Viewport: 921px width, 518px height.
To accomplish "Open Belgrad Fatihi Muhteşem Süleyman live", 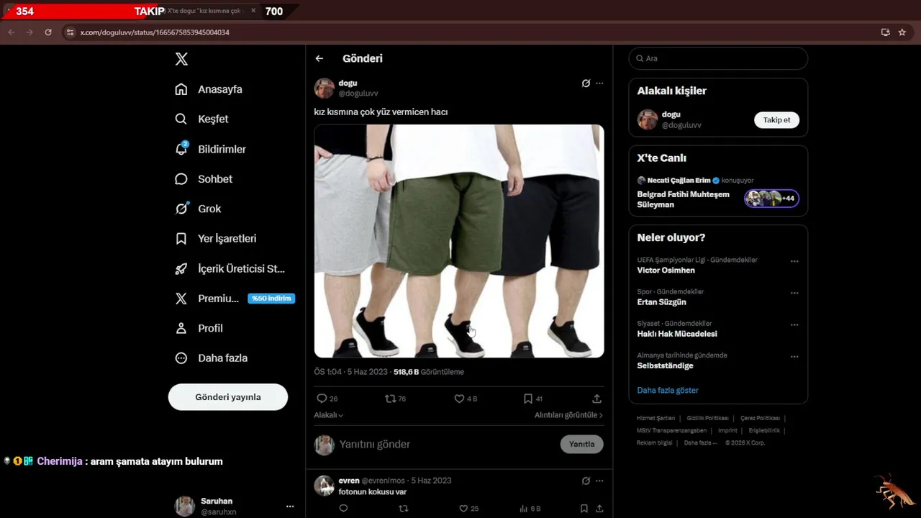I will point(683,199).
